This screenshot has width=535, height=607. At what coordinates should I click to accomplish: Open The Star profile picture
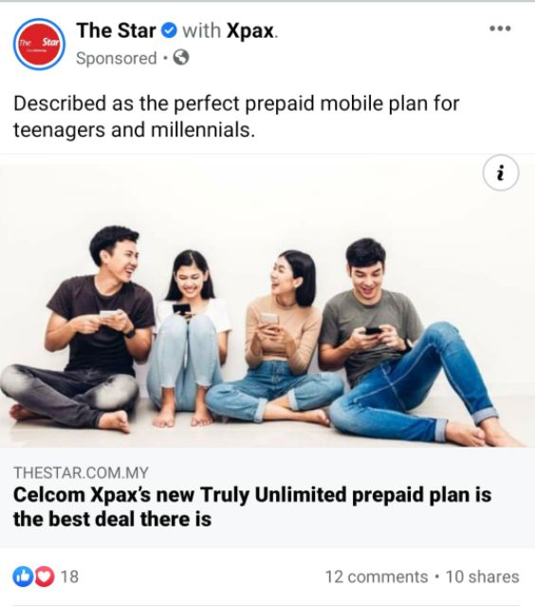pyautogui.click(x=40, y=45)
